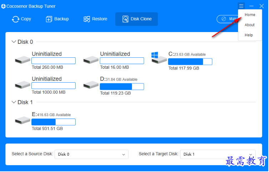Switch to the Disk Clone tab
Screen dimensions: 269x172
(x=137, y=19)
